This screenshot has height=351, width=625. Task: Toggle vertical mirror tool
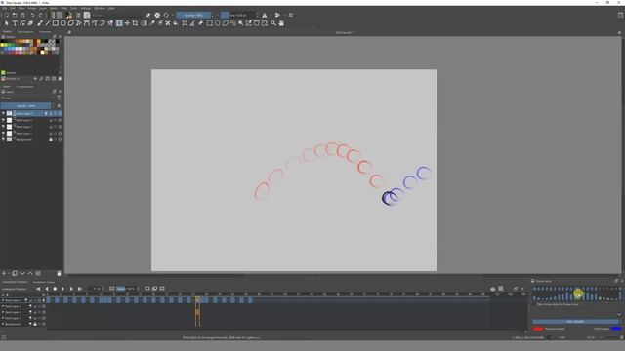click(x=277, y=16)
